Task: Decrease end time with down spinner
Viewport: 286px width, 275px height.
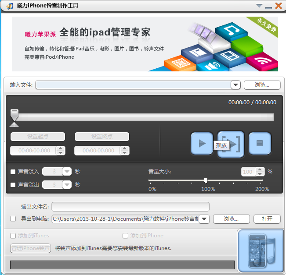Action: [125, 153]
